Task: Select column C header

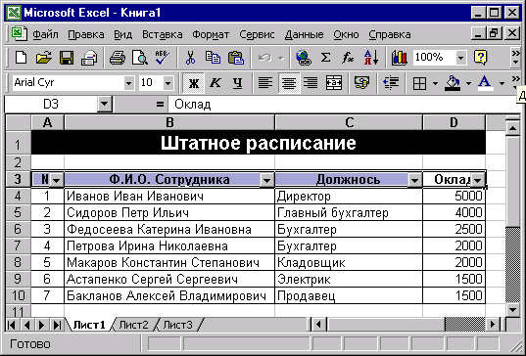Action: click(349, 122)
